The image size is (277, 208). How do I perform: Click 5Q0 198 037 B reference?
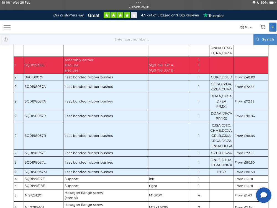161,70
